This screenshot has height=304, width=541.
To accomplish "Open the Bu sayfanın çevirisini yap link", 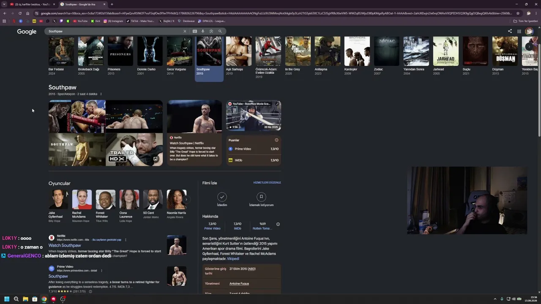I will point(107,240).
